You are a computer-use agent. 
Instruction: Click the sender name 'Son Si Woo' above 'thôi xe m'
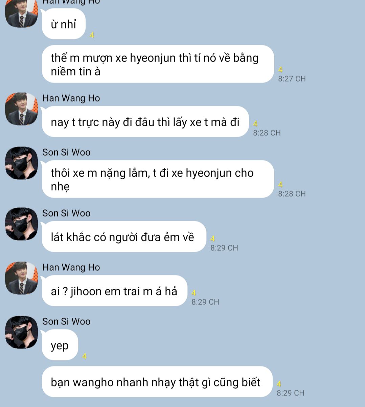pyautogui.click(x=66, y=152)
